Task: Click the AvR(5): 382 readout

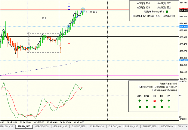Action: (x=164, y=3)
